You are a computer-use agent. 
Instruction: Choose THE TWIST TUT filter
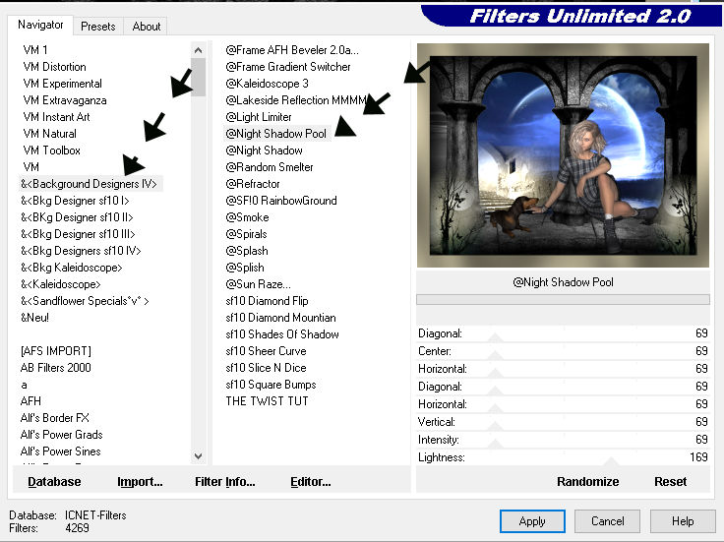click(x=267, y=400)
